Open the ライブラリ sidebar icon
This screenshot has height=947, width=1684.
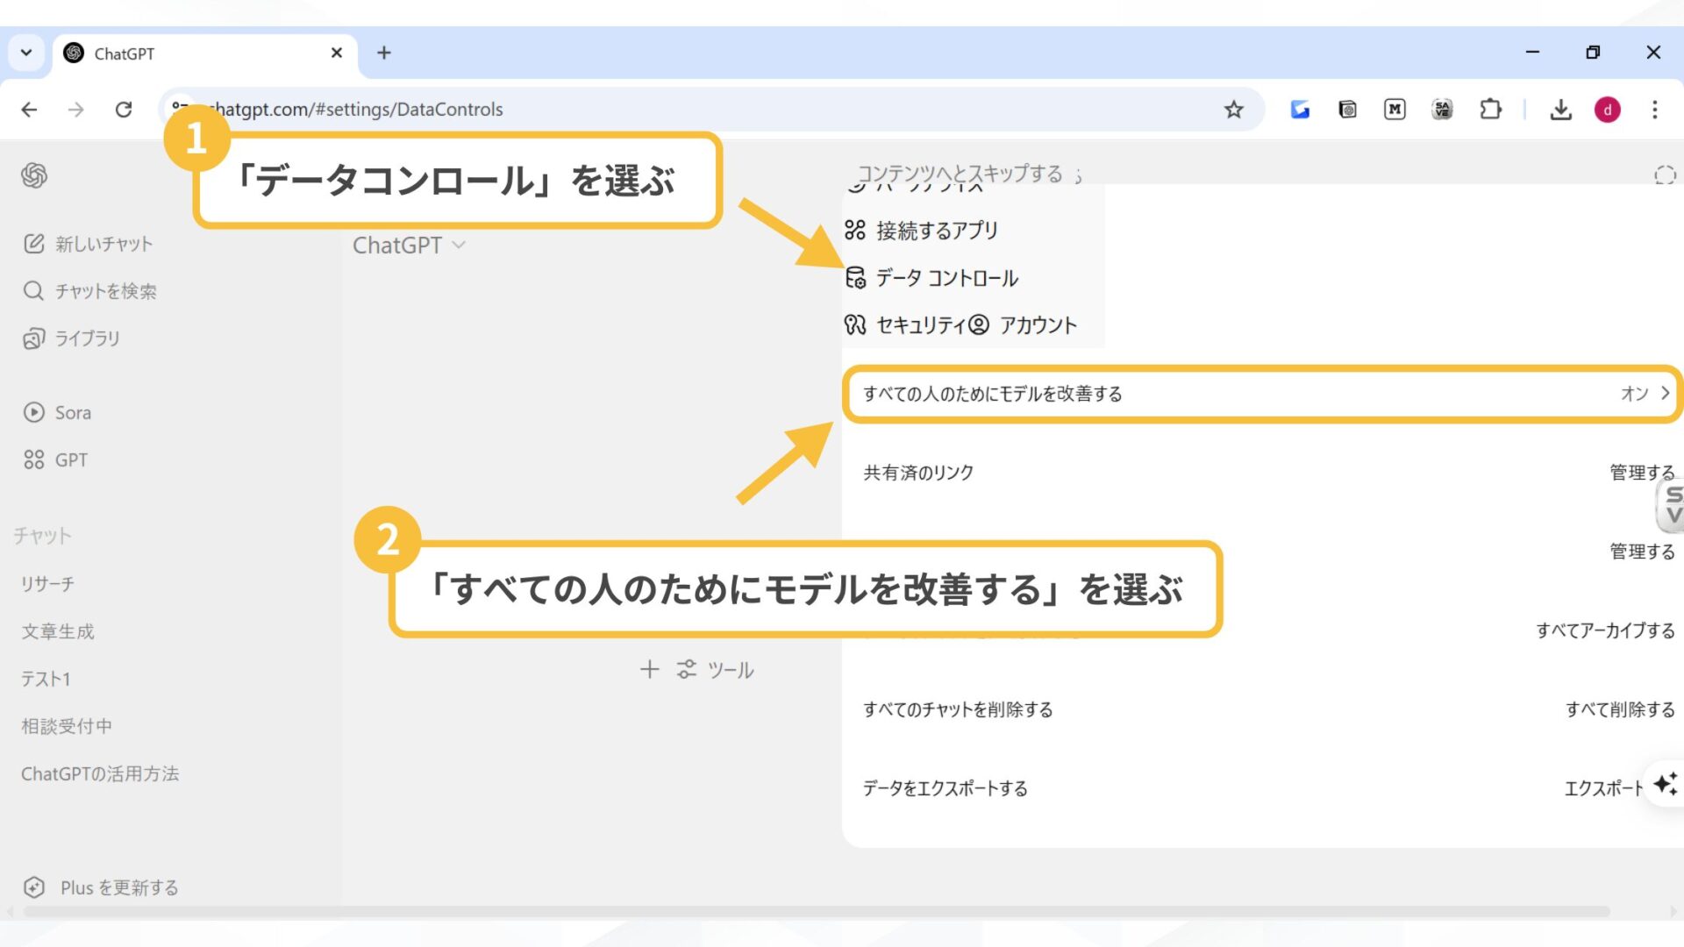[33, 338]
